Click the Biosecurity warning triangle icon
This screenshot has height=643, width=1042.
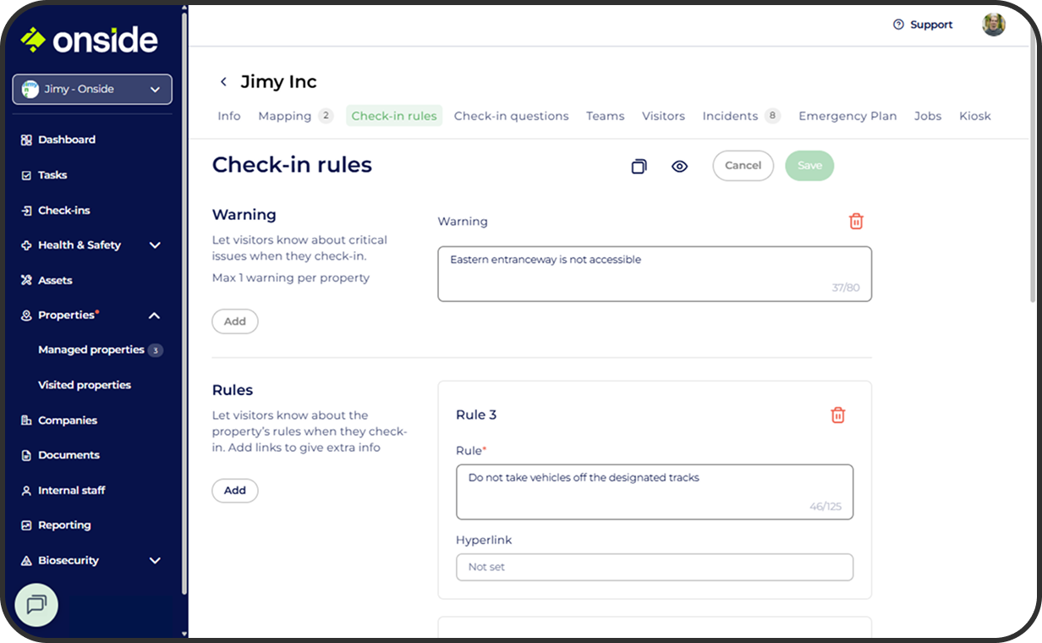[x=26, y=561]
